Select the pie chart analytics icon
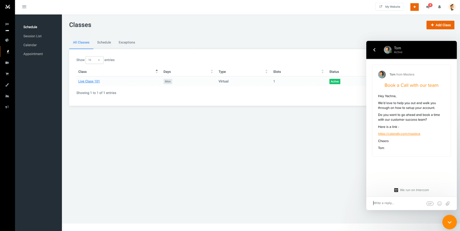The image size is (460, 231). [x=7, y=40]
